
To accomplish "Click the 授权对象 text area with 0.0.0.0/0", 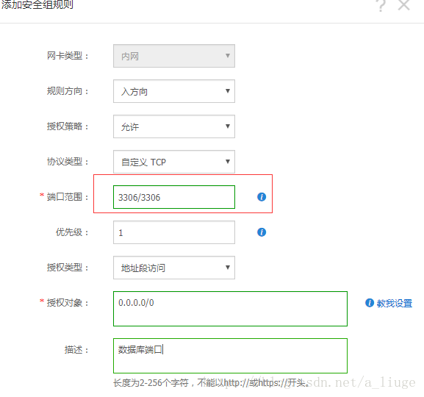I will [230, 309].
